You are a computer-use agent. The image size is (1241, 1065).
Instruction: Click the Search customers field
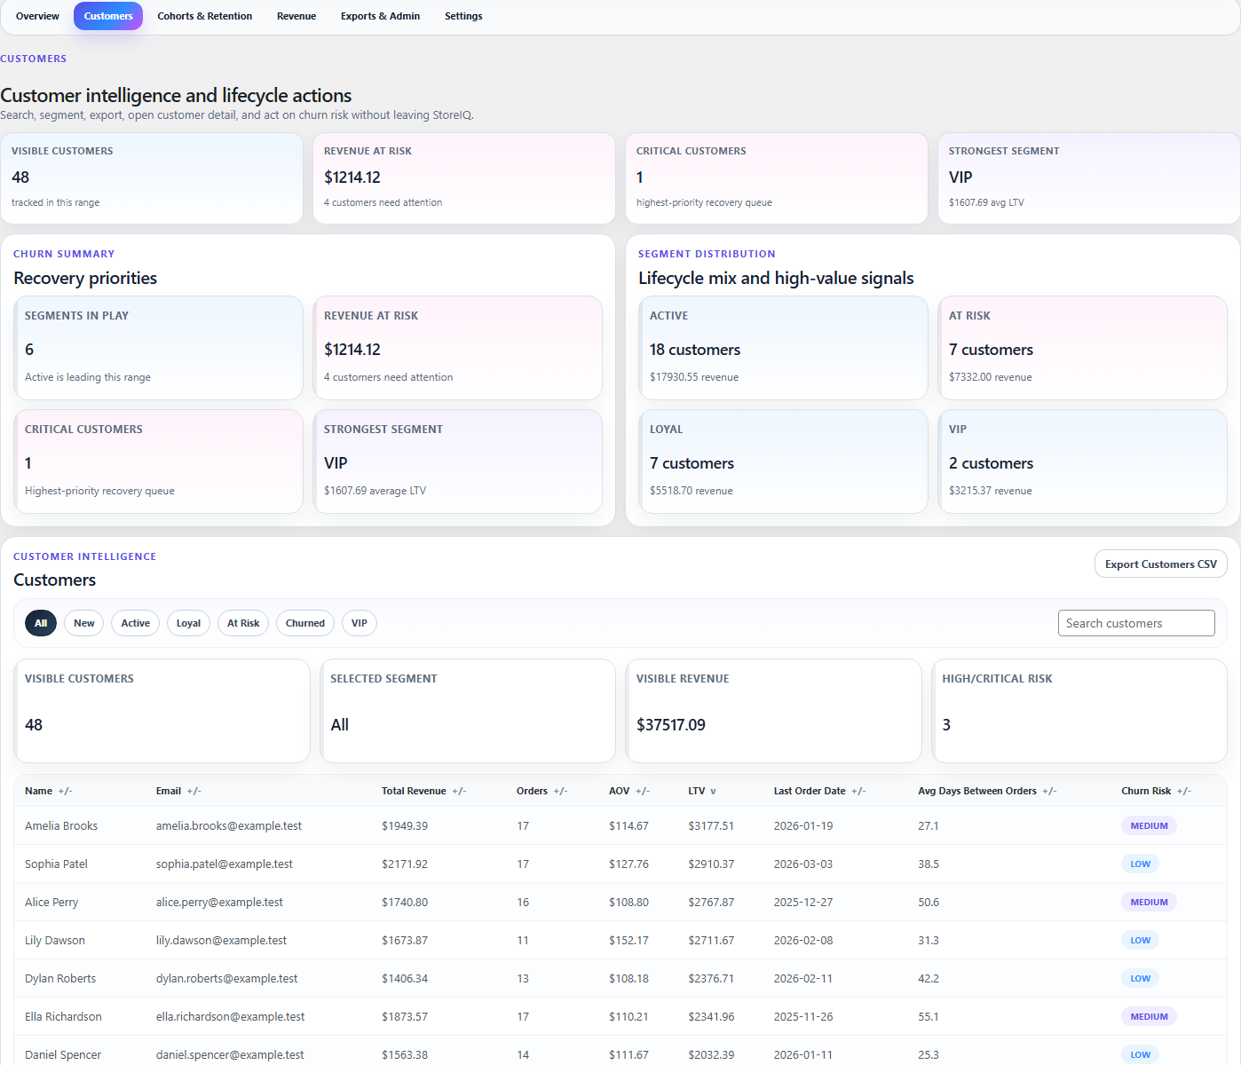click(1135, 623)
